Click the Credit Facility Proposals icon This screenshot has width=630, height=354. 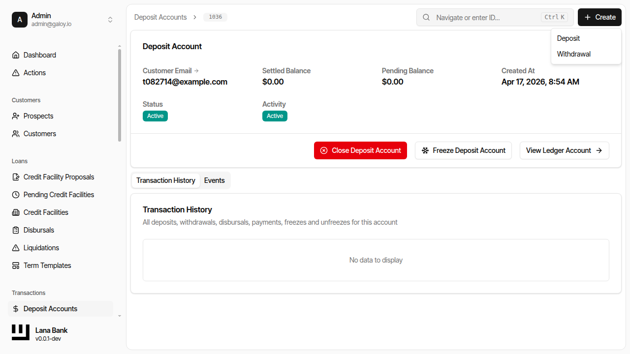point(16,177)
